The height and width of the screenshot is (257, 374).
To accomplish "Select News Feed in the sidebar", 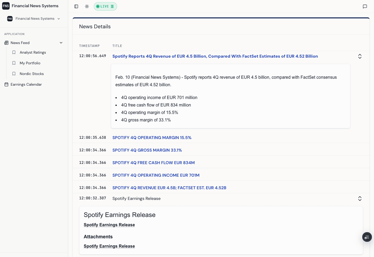I will point(20,43).
